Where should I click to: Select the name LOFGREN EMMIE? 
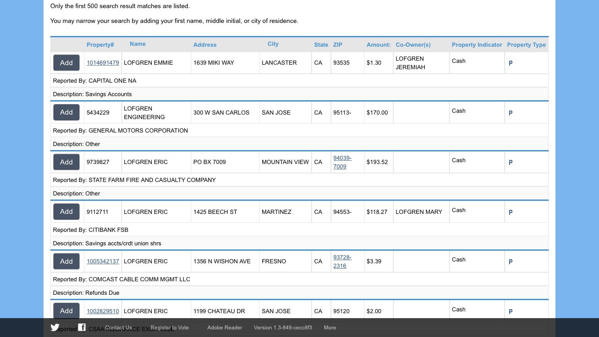(x=148, y=63)
